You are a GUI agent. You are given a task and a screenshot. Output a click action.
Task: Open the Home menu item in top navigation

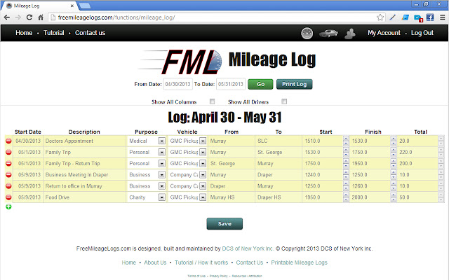tap(24, 33)
